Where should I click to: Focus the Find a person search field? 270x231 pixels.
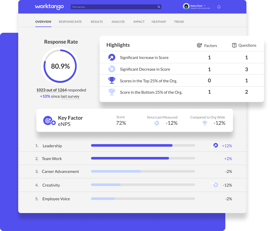[x=116, y=7]
